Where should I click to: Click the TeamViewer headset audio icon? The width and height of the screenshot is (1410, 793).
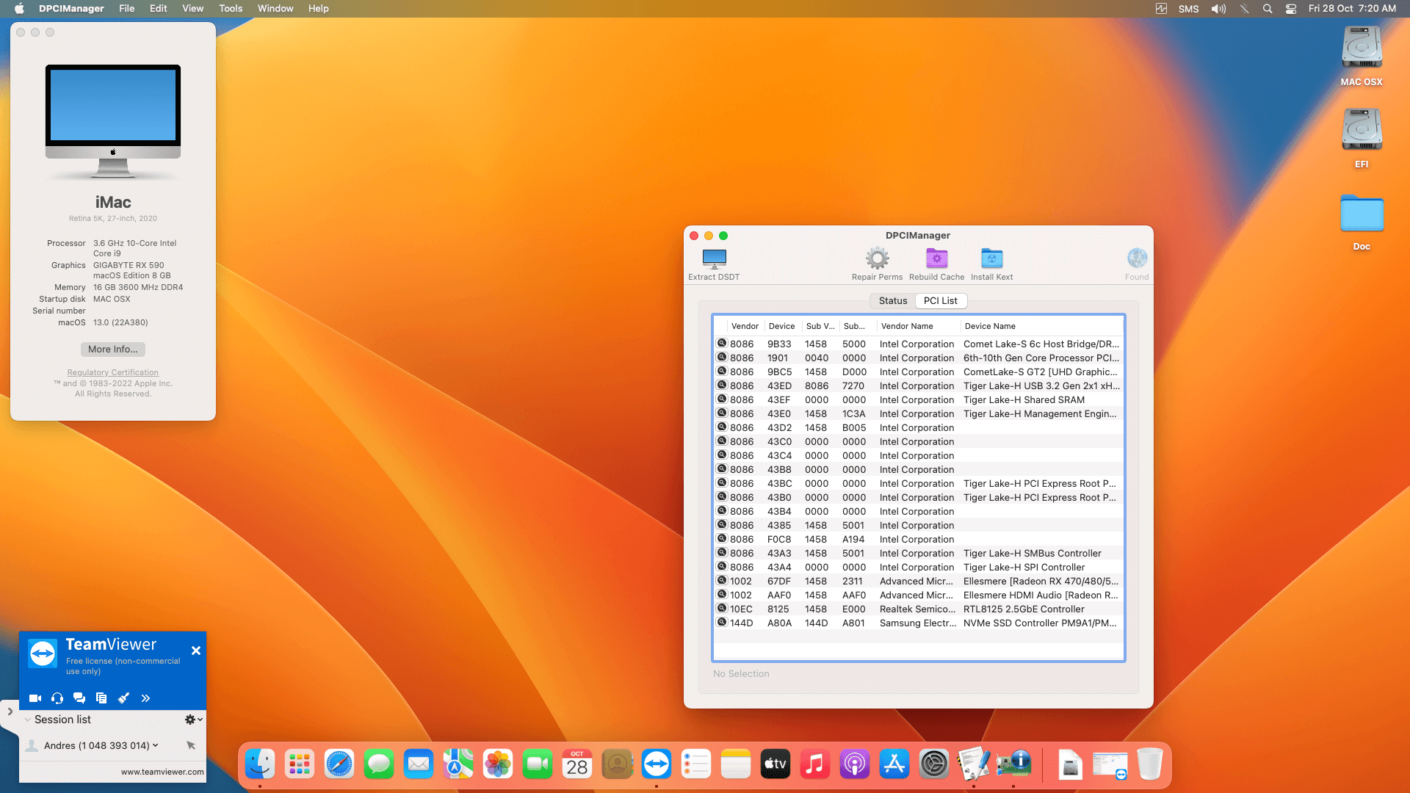pyautogui.click(x=57, y=698)
